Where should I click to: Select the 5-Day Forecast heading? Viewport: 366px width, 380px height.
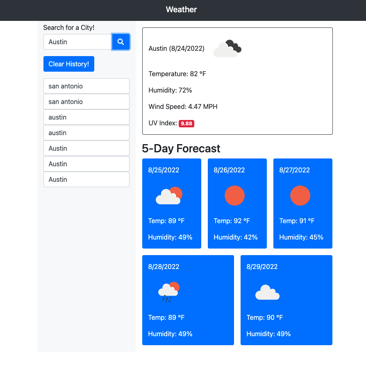[x=181, y=149]
